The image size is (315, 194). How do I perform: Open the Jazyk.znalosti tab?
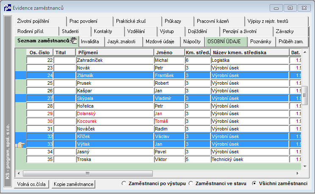pyautogui.click(x=124, y=42)
